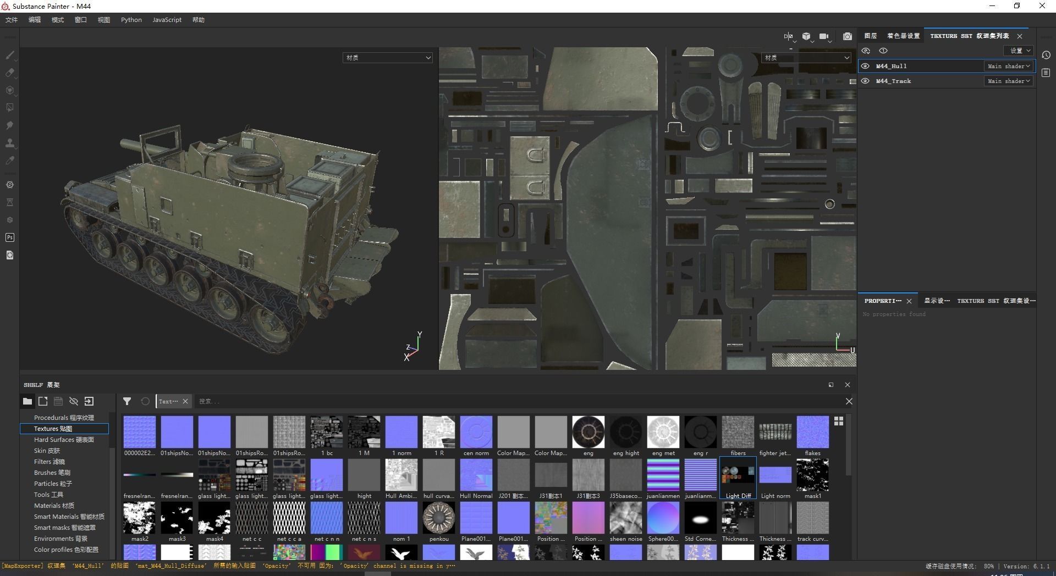This screenshot has height=576, width=1056.
Task: Switch to the 显示设置 tab
Action: [x=937, y=301]
